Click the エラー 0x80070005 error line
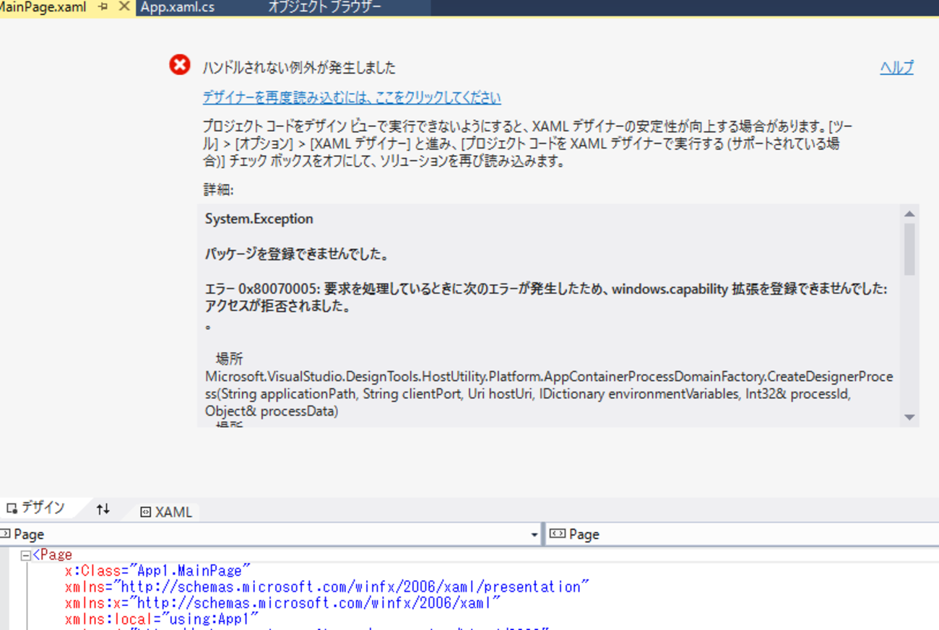Viewport: 939px width, 630px height. point(546,289)
